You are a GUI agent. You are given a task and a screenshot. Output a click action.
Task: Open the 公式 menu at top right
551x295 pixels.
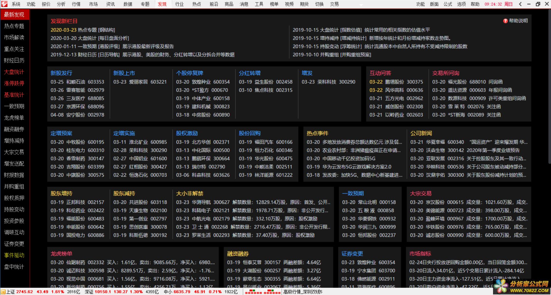[448, 4]
